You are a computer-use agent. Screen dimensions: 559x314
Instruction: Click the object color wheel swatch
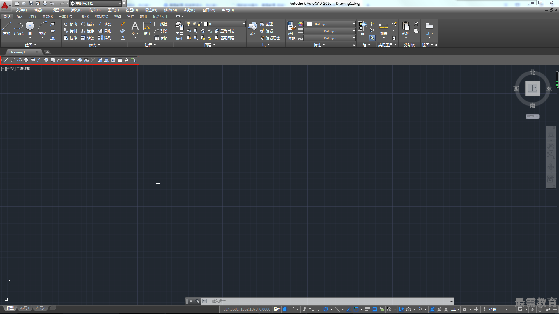click(300, 24)
